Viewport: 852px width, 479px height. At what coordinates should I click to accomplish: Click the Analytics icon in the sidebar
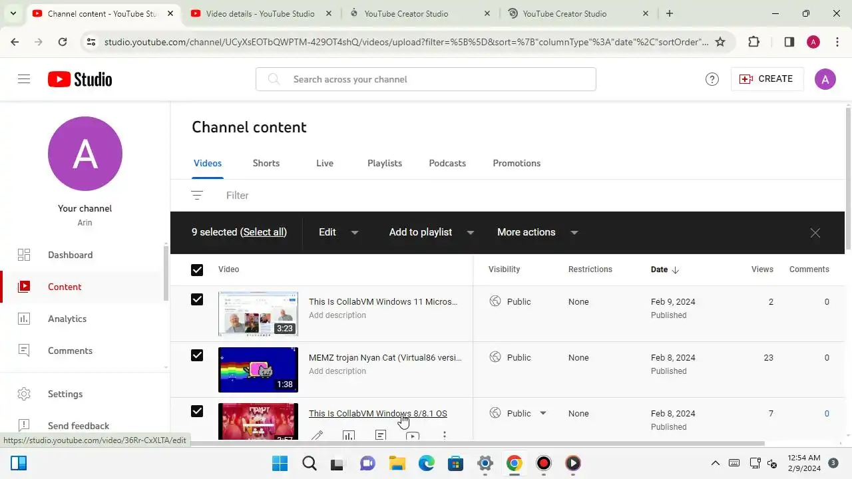tap(24, 319)
